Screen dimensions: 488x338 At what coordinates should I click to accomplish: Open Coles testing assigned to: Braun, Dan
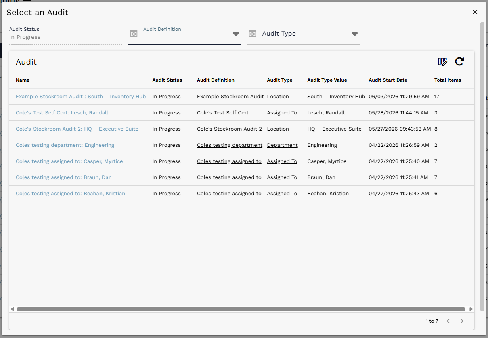click(64, 177)
